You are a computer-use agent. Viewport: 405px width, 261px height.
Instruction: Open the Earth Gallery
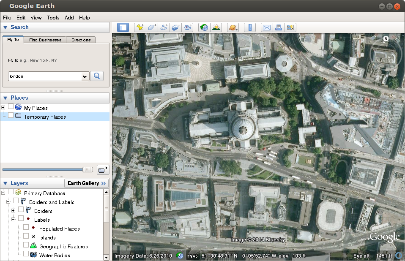coord(87,183)
